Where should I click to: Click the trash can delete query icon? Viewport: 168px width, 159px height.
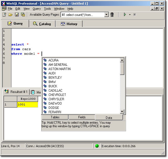(x=112, y=15)
